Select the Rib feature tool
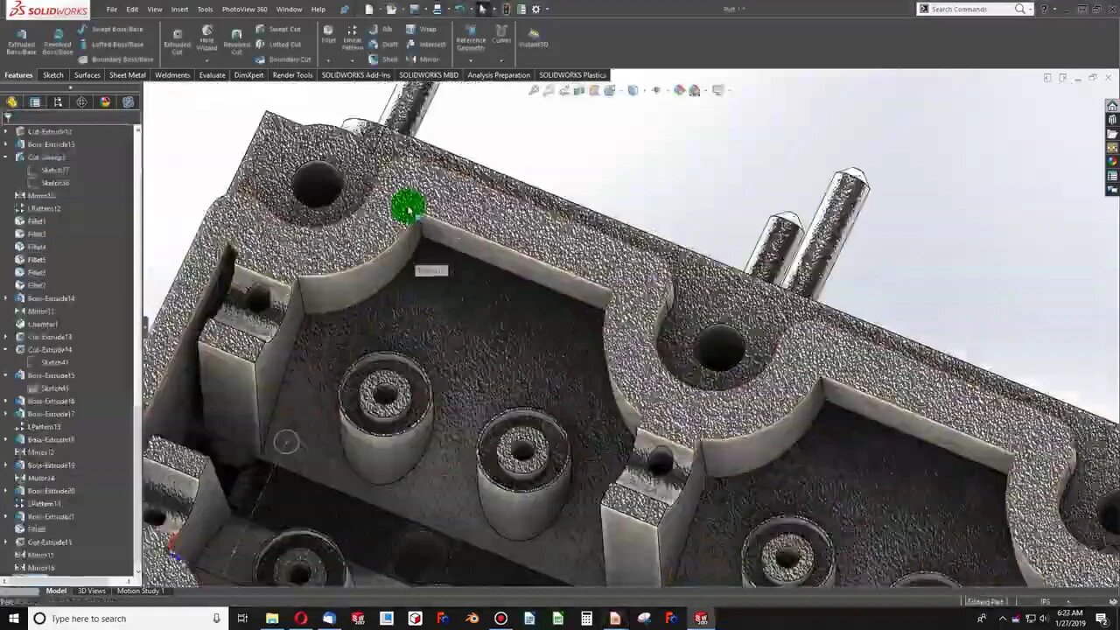Image resolution: width=1120 pixels, height=630 pixels. (381, 29)
